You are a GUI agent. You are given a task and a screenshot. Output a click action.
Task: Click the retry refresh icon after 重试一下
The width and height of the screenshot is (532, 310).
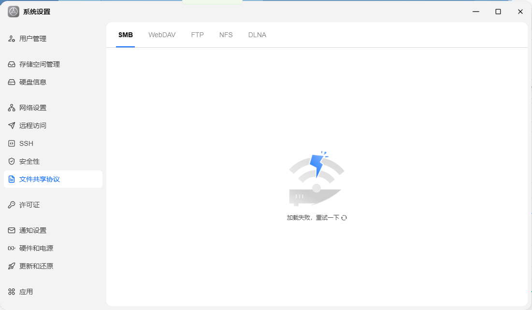tap(344, 218)
